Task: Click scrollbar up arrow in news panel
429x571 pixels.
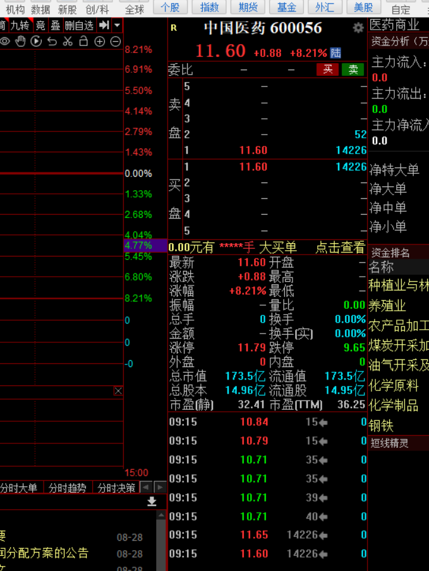Action: pyautogui.click(x=161, y=515)
